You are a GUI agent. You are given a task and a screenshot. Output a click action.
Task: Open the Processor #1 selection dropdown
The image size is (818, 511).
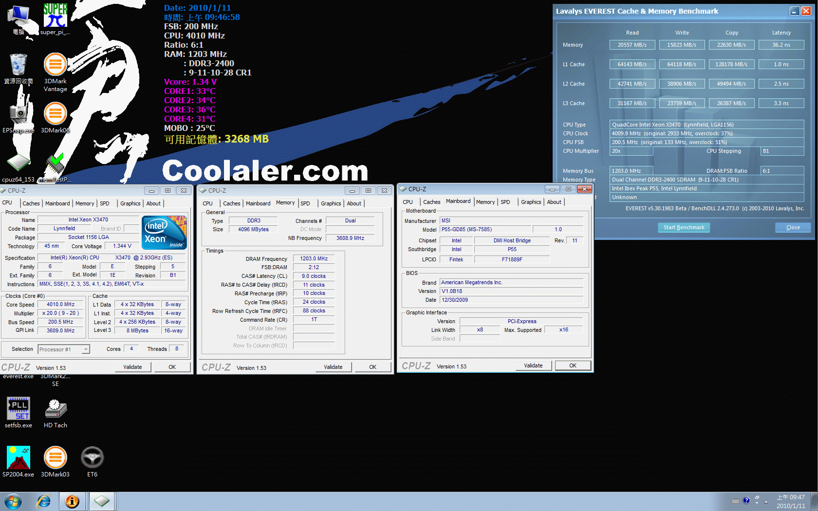click(x=64, y=349)
